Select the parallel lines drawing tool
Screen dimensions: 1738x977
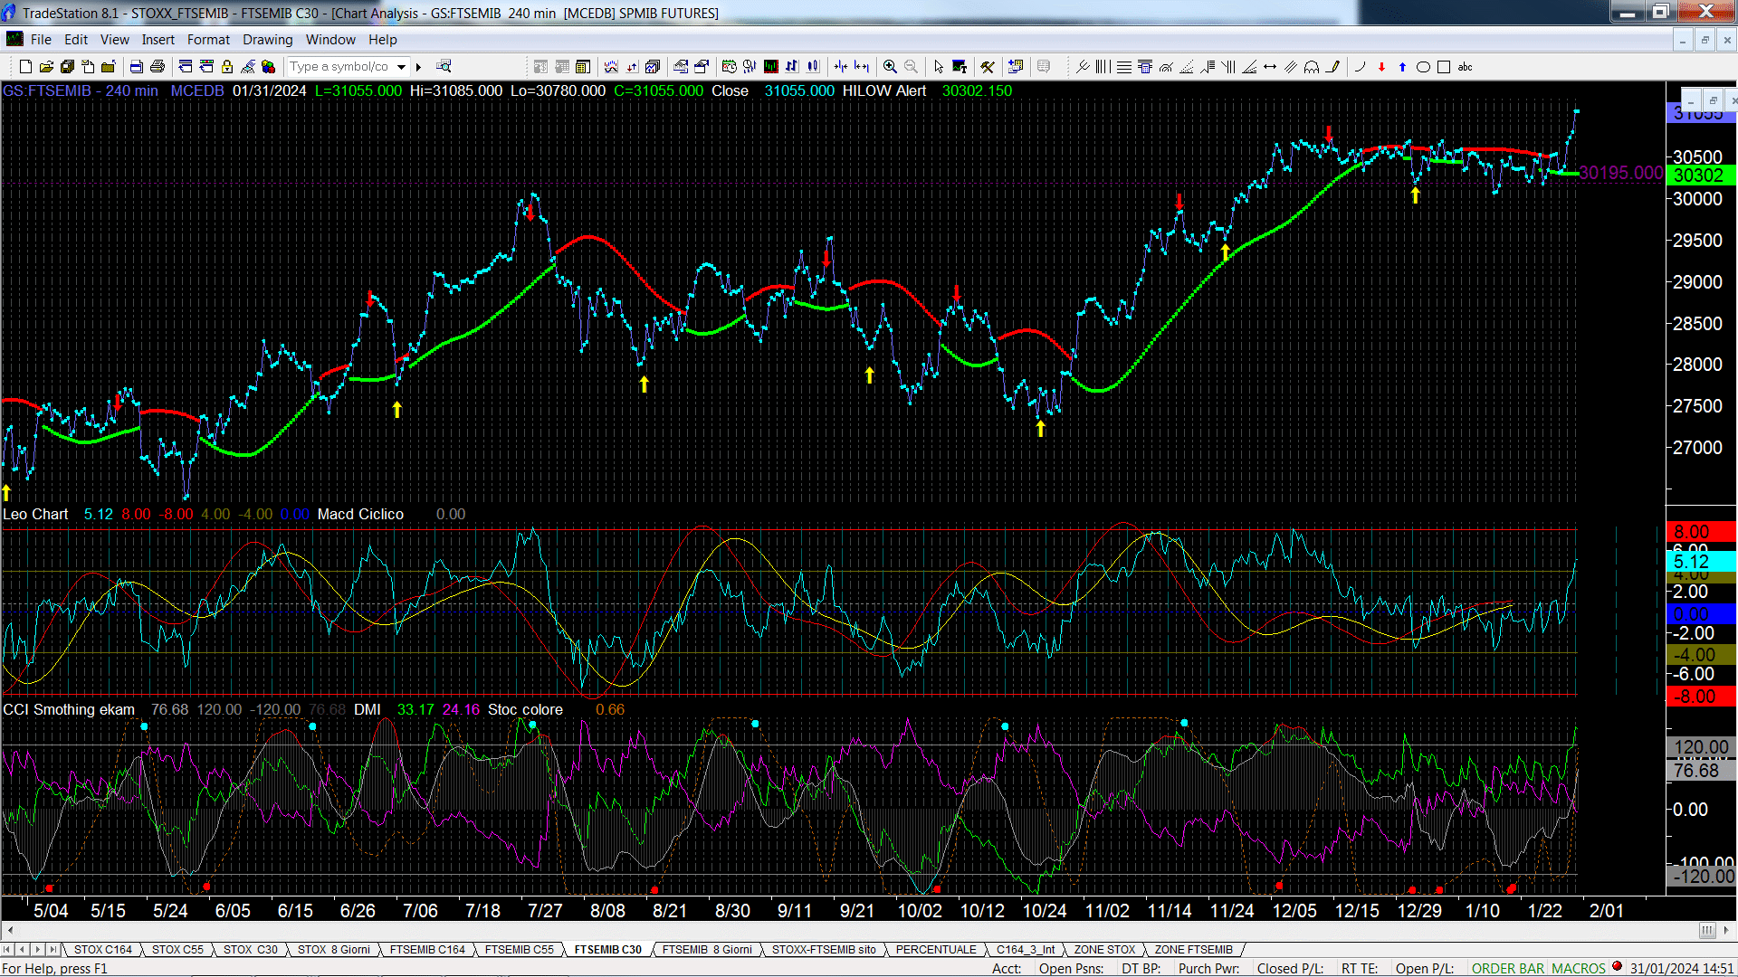pos(1291,67)
